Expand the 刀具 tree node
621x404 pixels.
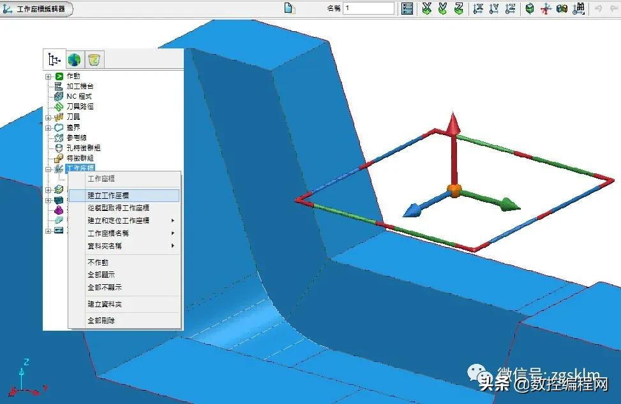(48, 117)
